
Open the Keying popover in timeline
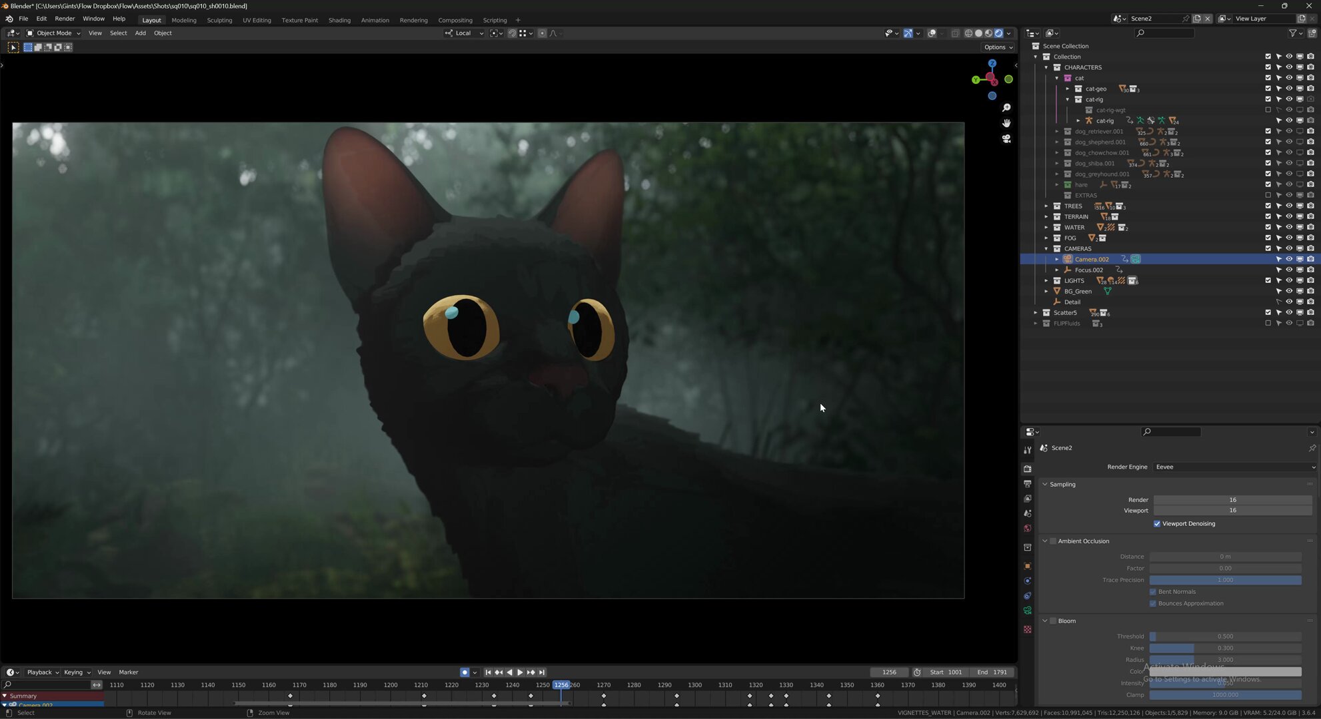tap(77, 672)
